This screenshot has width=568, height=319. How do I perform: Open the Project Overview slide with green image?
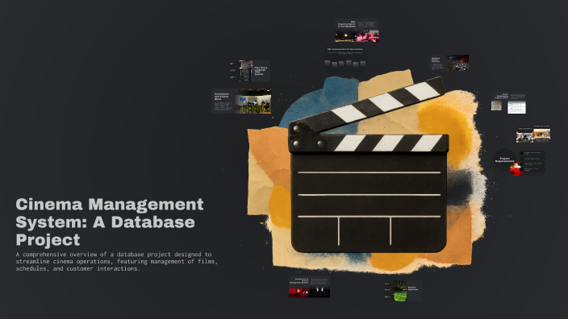point(403,291)
